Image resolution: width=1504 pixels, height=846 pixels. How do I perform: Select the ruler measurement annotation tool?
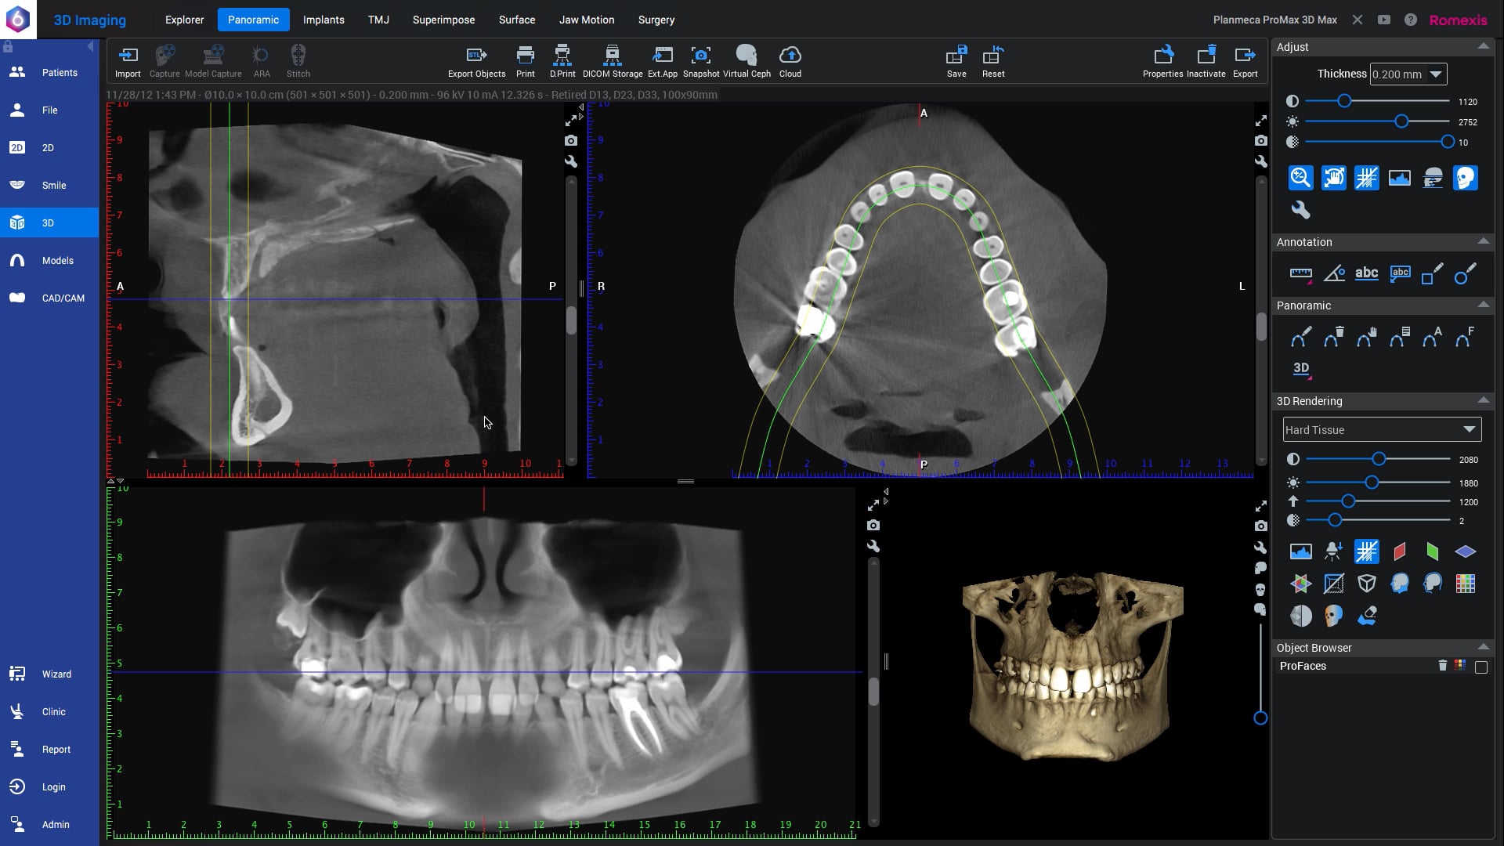coord(1301,274)
